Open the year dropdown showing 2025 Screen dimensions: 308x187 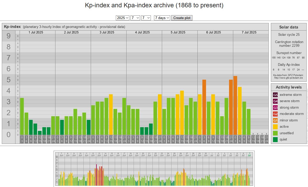click(123, 18)
